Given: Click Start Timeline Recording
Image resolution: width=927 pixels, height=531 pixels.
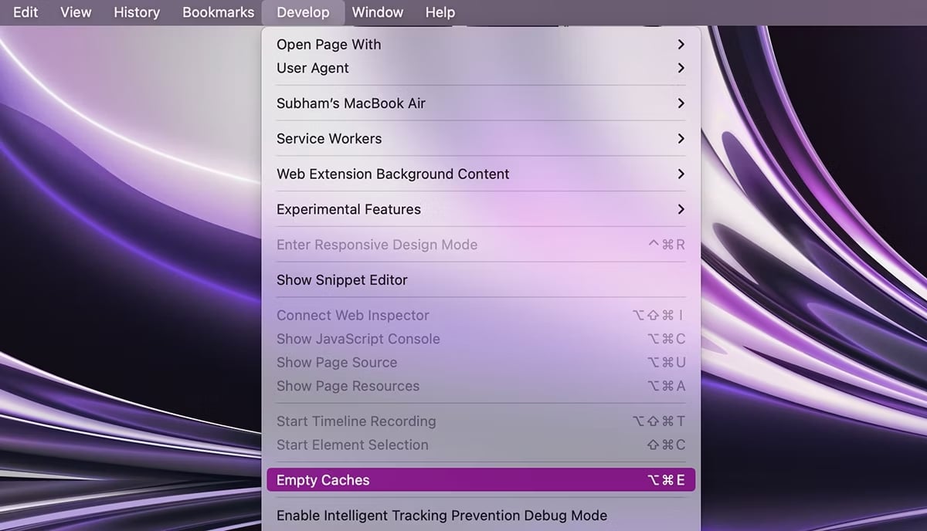Looking at the screenshot, I should (356, 421).
